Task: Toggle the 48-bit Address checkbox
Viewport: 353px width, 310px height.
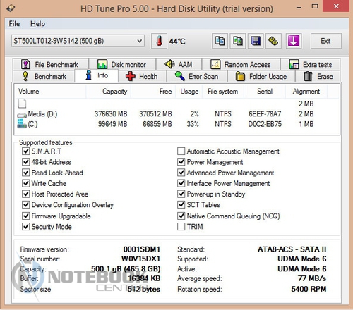Action: (x=25, y=162)
